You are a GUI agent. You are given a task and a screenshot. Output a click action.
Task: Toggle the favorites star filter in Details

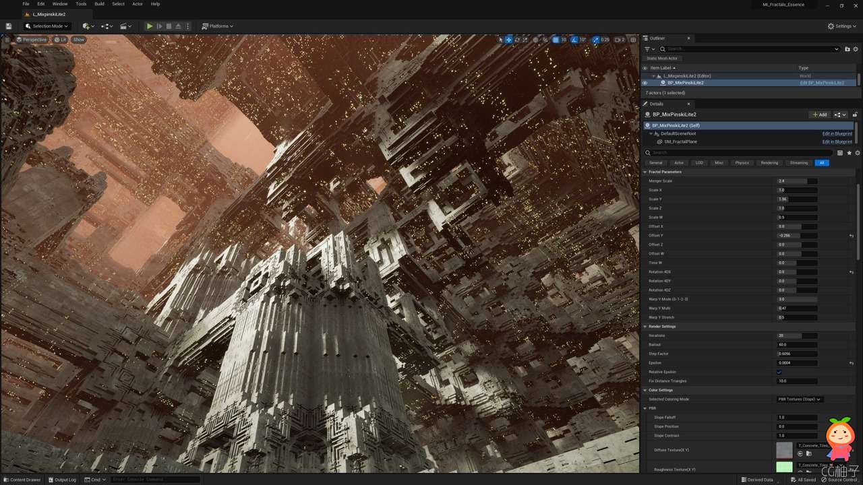tap(849, 153)
